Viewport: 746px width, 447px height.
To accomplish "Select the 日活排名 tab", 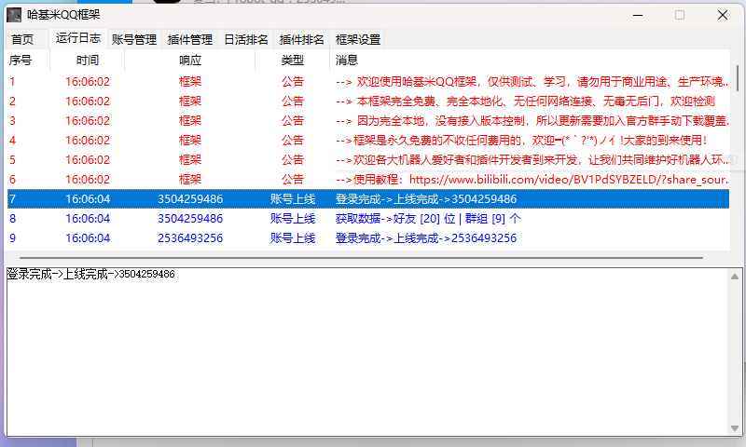I will pyautogui.click(x=246, y=40).
